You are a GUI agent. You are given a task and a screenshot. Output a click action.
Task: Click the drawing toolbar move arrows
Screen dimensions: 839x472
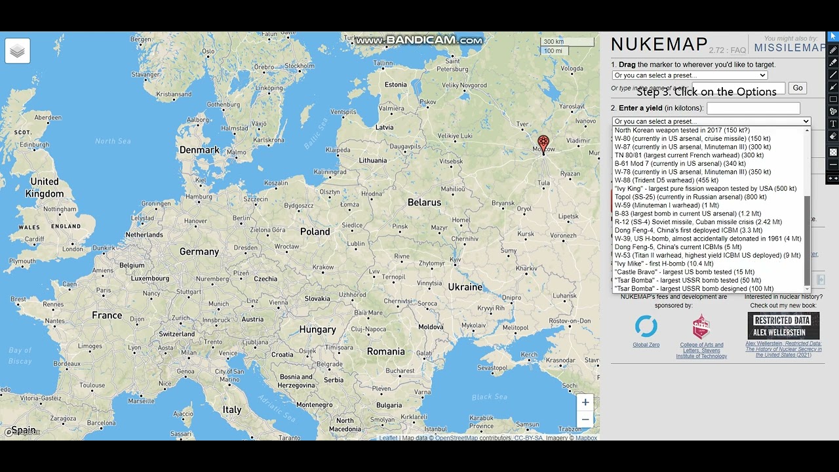pos(833,178)
